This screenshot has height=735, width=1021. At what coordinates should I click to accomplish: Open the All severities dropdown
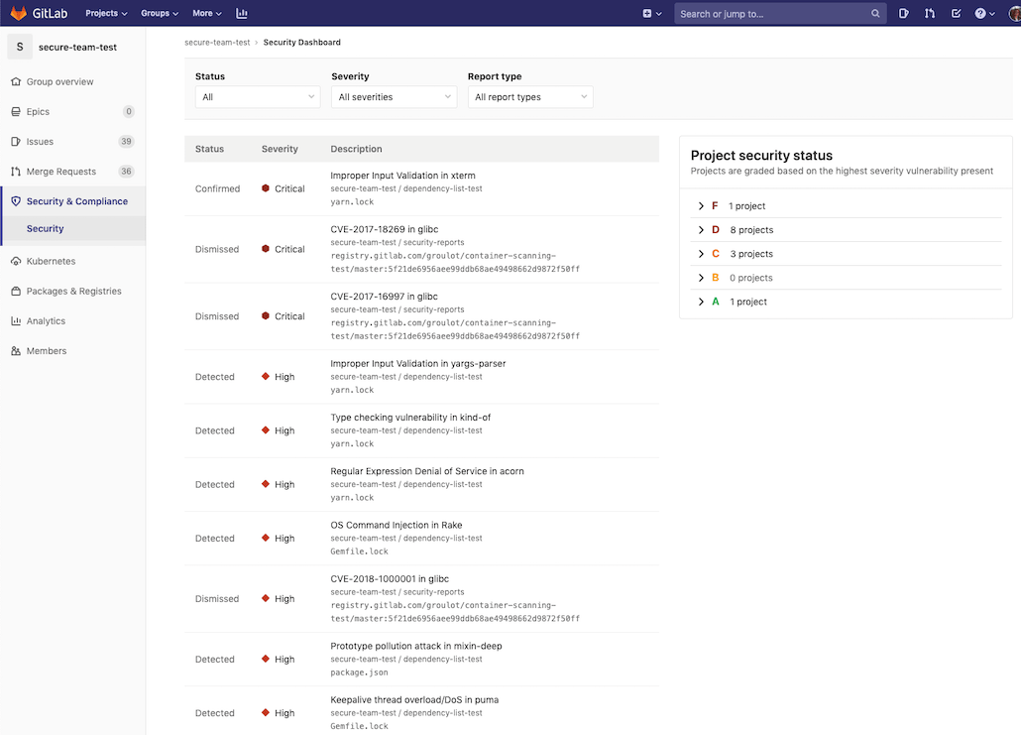pyautogui.click(x=394, y=97)
